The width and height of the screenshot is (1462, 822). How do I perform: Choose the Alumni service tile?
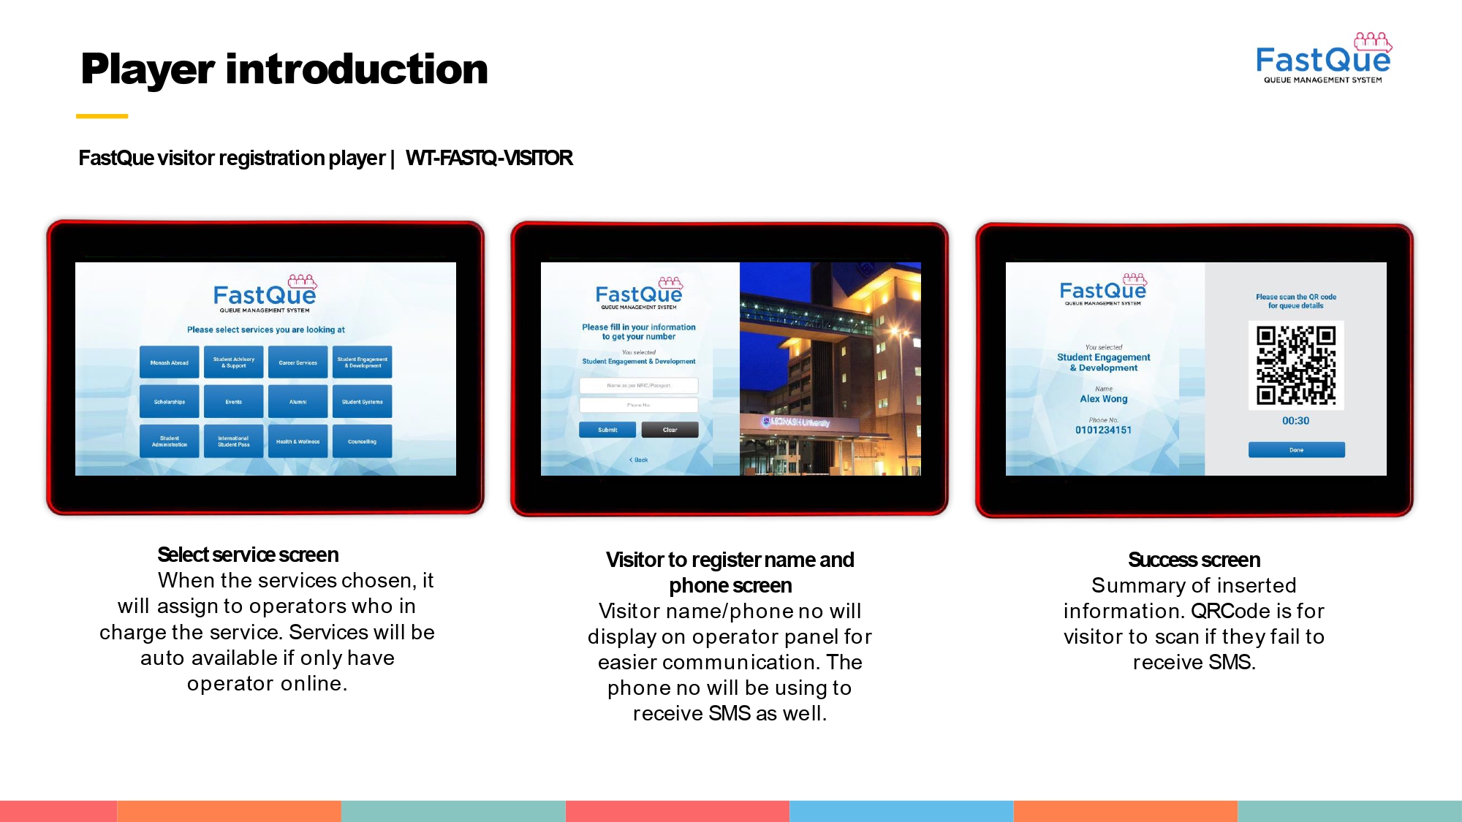[298, 402]
